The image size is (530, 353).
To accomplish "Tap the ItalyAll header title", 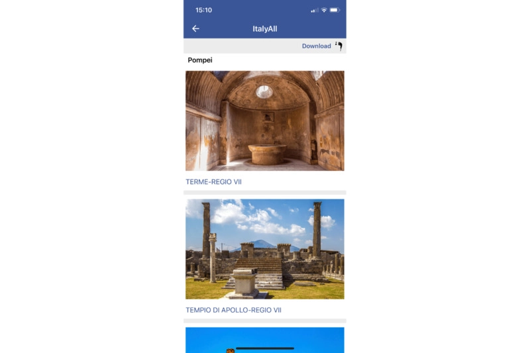I will pos(264,28).
